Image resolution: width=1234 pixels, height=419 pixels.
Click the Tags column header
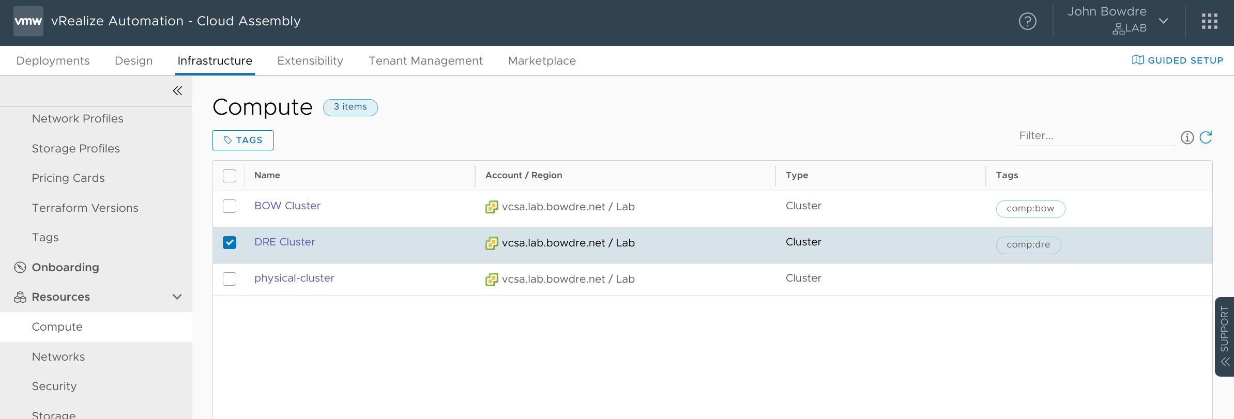(1007, 175)
